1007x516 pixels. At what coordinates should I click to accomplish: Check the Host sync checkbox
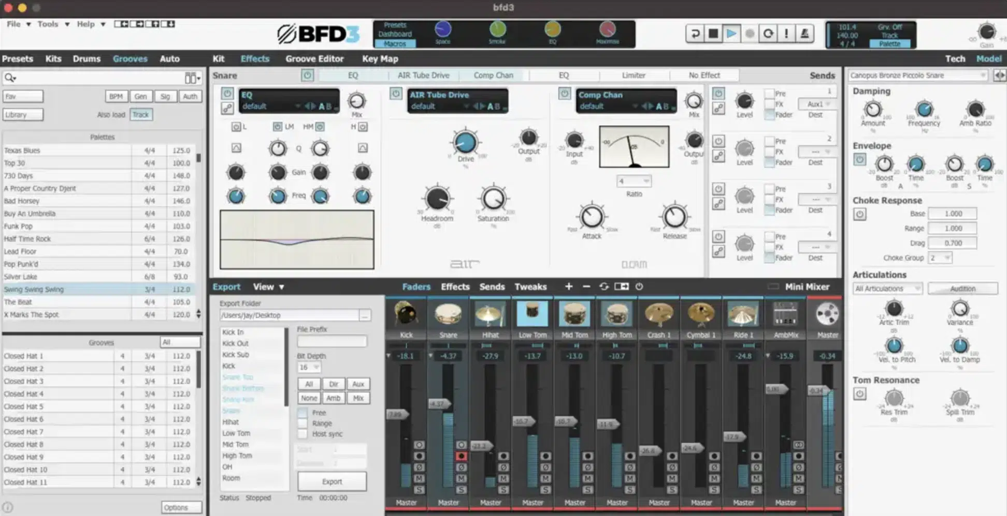coord(303,434)
